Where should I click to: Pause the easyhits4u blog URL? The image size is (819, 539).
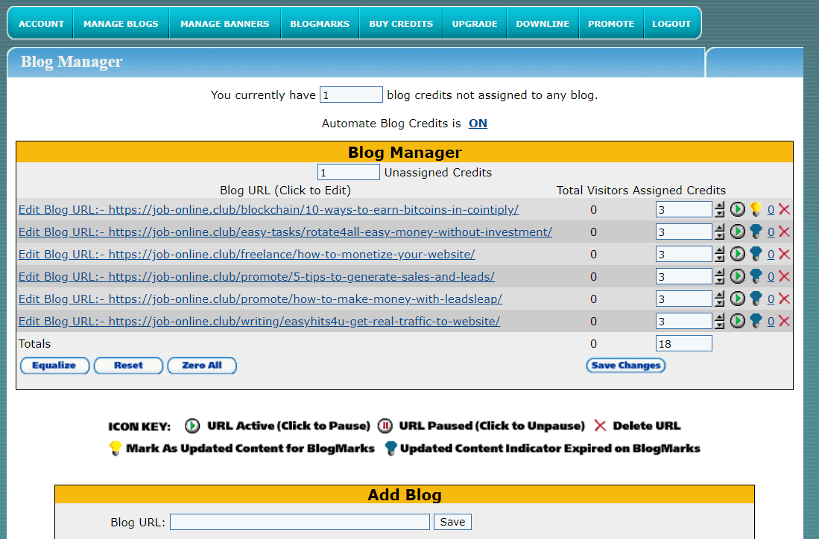point(737,321)
